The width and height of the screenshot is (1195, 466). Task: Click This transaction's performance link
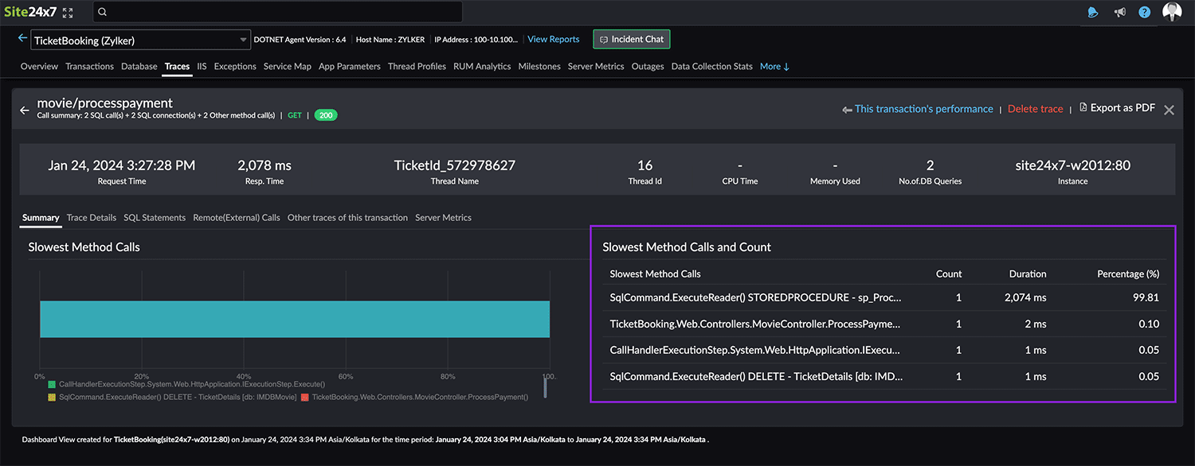pos(923,108)
